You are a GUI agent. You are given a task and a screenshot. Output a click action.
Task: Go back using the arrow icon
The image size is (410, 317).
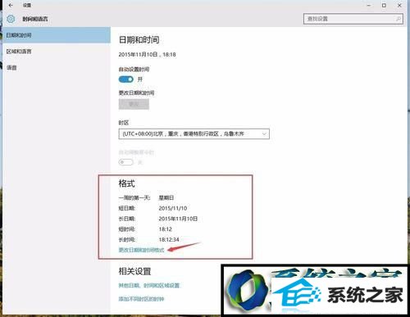pyautogui.click(x=11, y=5)
